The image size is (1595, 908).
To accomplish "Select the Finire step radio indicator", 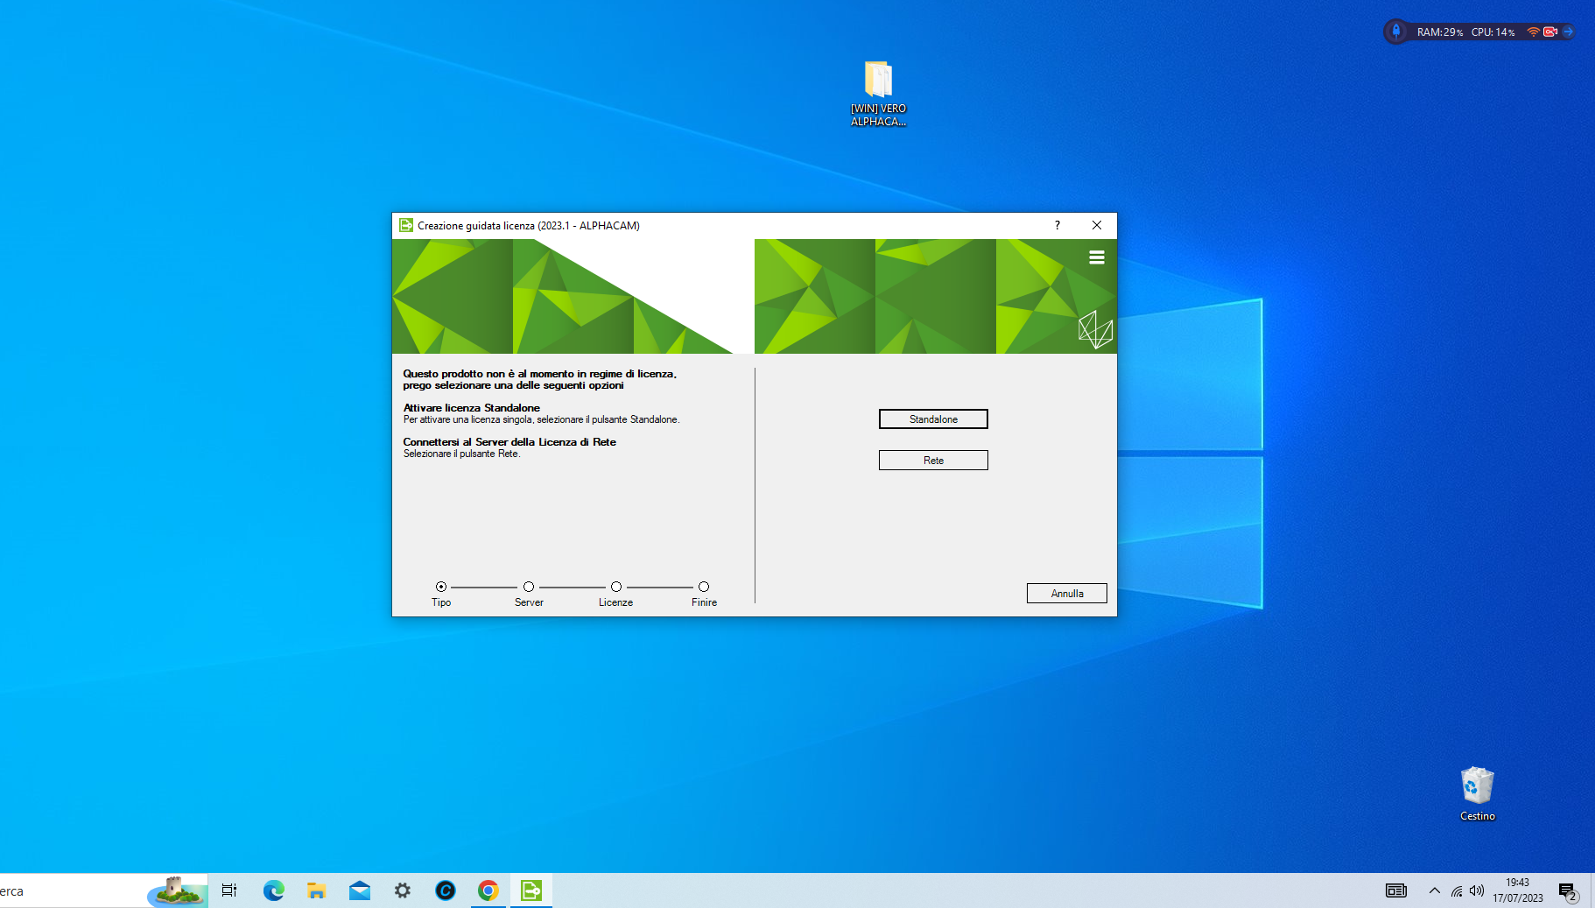I will [704, 587].
